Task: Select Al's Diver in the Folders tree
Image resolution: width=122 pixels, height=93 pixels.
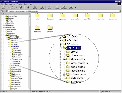Action: click(x=15, y=41)
